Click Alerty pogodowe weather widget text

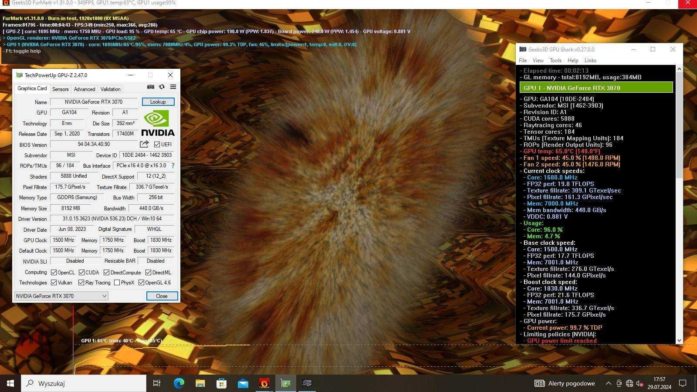click(572, 383)
